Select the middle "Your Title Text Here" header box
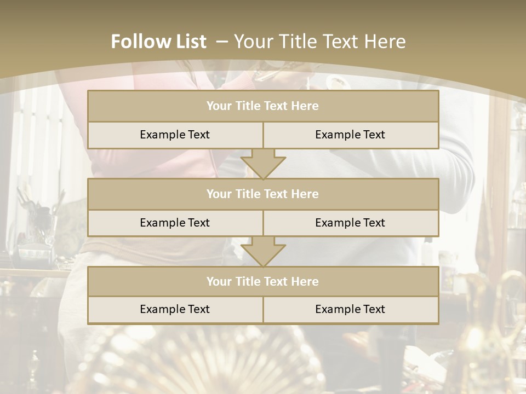Screen dimensions: 526x394 tap(263, 194)
